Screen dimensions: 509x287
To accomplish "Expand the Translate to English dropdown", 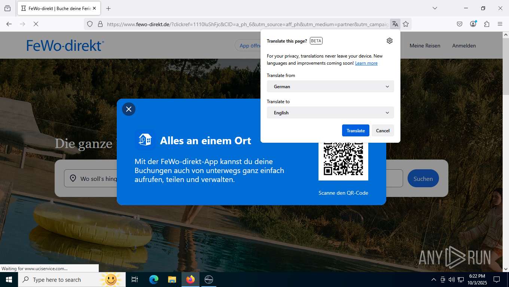I will tap(330, 112).
